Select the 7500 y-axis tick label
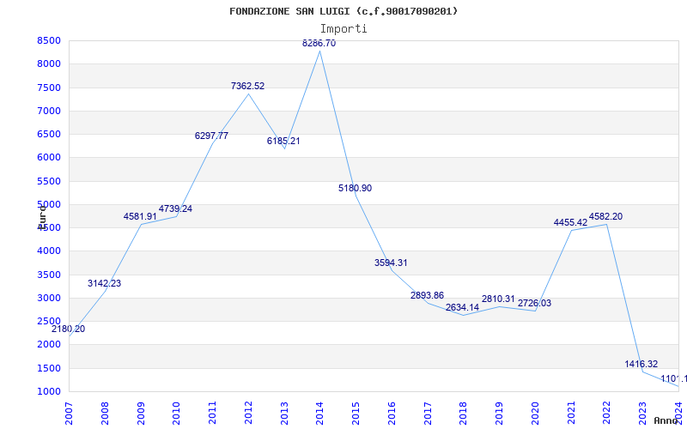This screenshot has width=687, height=429. 49,88
